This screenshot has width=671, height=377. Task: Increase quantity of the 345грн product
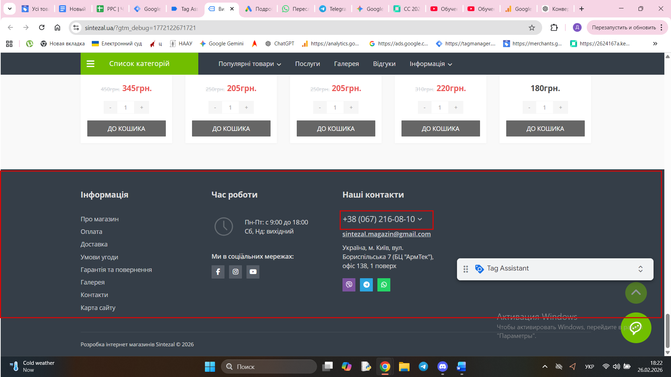(142, 108)
